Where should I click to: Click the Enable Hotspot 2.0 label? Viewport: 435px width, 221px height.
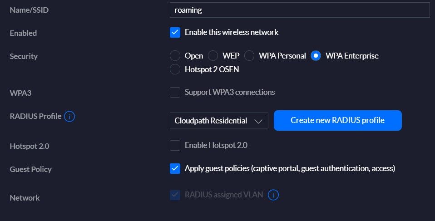tap(216, 146)
